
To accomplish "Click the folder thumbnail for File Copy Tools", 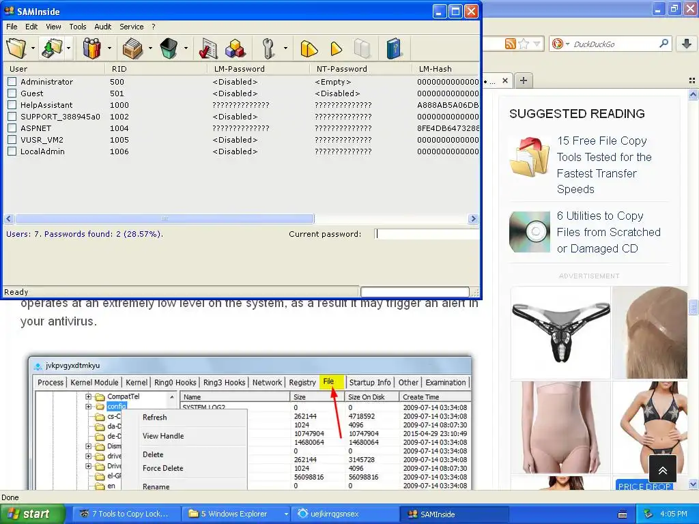I will pyautogui.click(x=530, y=157).
